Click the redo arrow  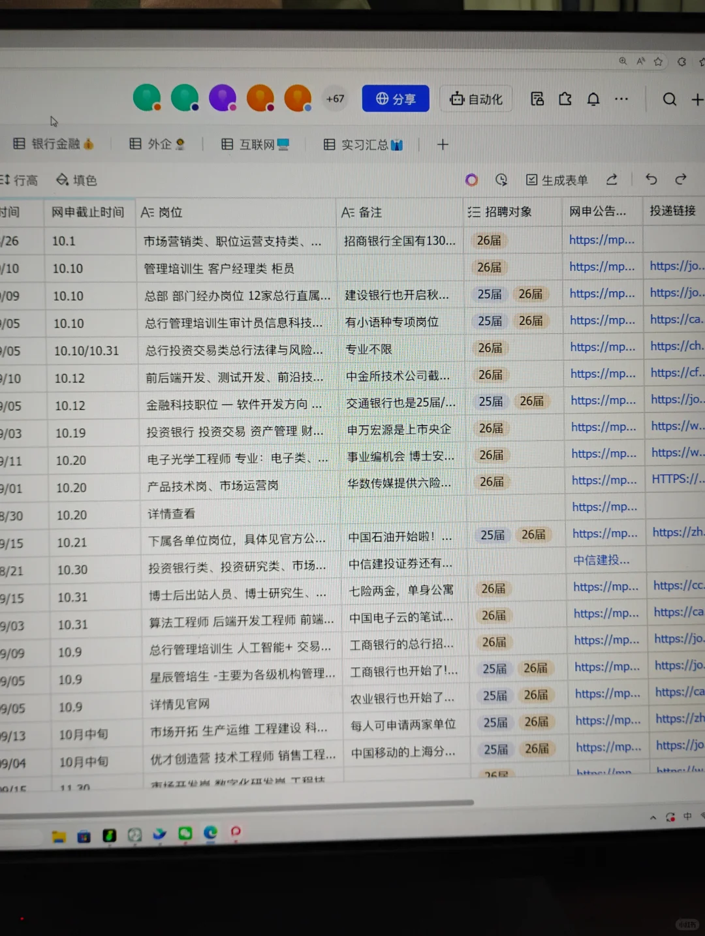click(x=681, y=179)
